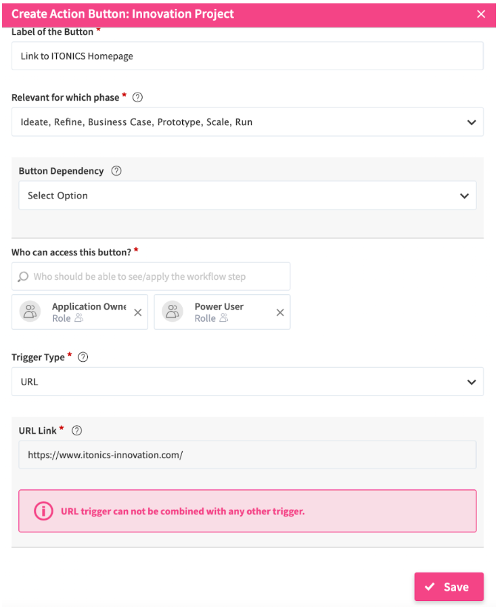This screenshot has height=607, width=498.
Task: Open the Trigger Type URL dropdown
Action: [x=247, y=382]
